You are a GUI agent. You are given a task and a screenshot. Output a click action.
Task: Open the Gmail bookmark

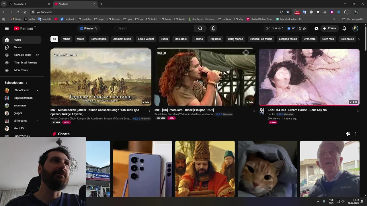click(x=16, y=19)
